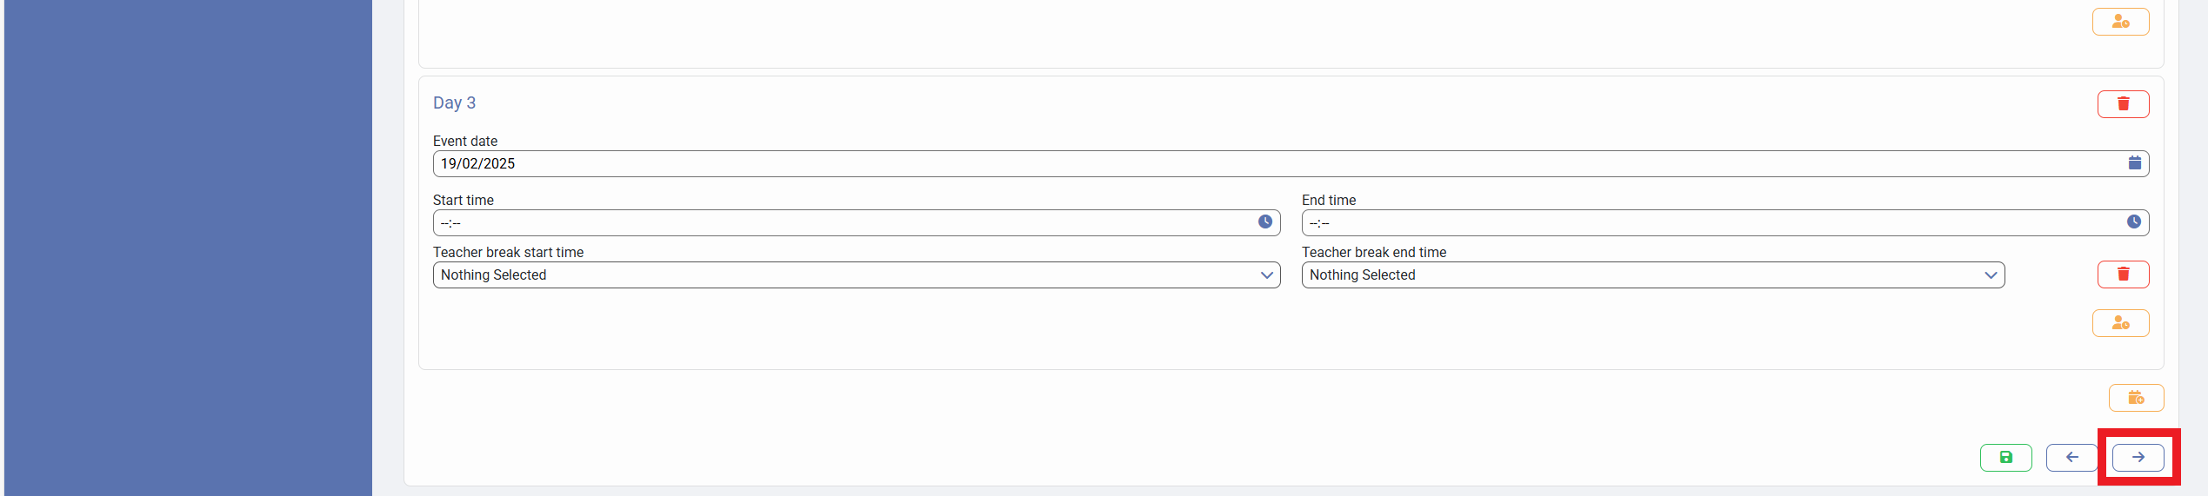Go back with the left arrow button
The height and width of the screenshot is (496, 2208).
tap(2071, 457)
